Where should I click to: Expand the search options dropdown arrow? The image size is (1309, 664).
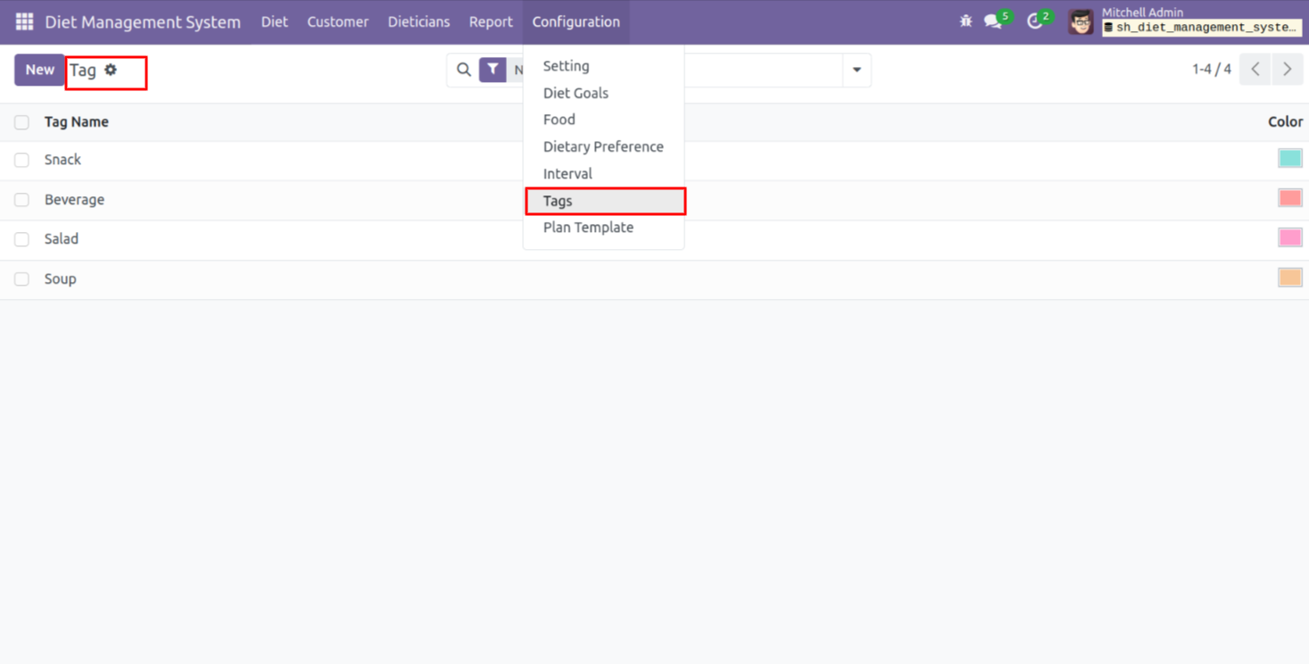coord(857,70)
